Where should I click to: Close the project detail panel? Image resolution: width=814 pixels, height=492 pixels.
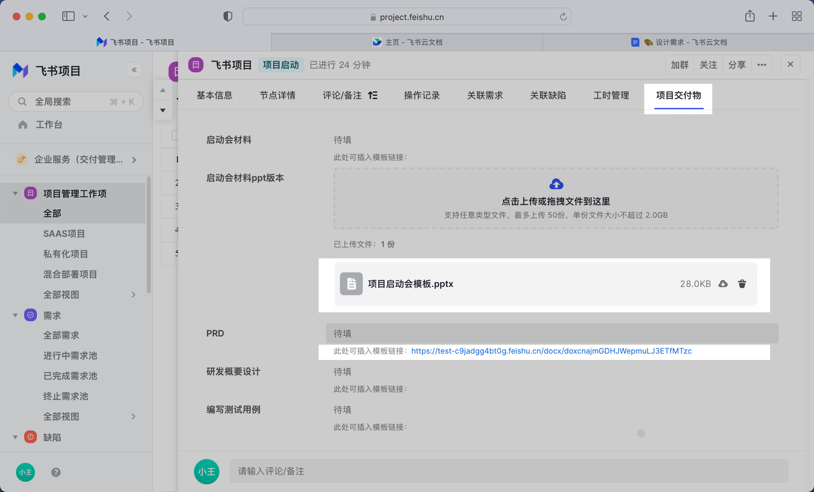click(790, 65)
